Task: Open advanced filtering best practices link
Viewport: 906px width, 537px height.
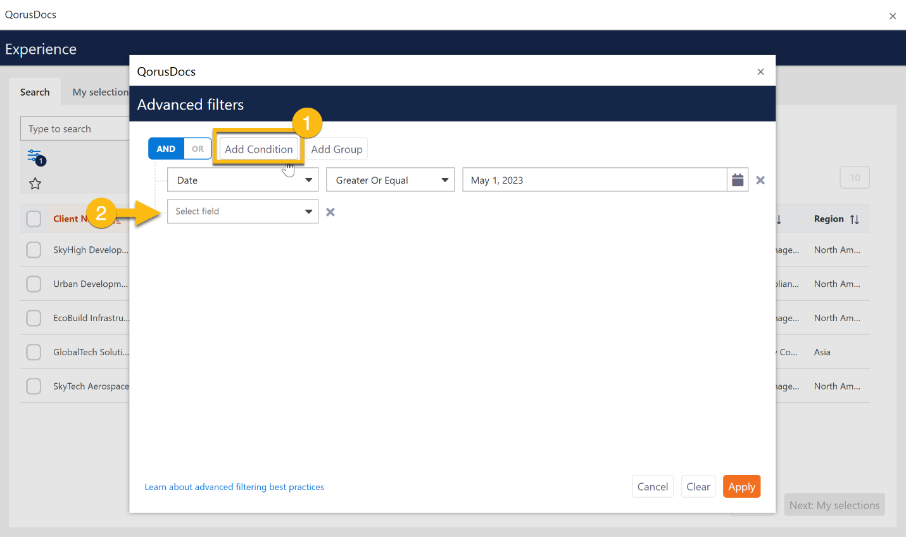Action: pyautogui.click(x=234, y=487)
